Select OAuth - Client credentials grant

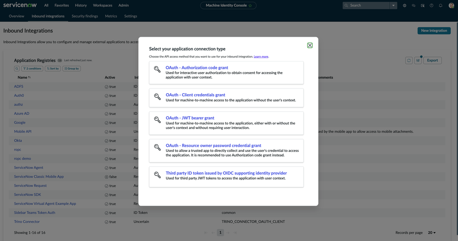(x=226, y=98)
